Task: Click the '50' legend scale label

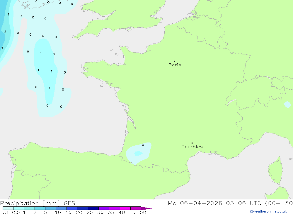Action: pos(143,212)
